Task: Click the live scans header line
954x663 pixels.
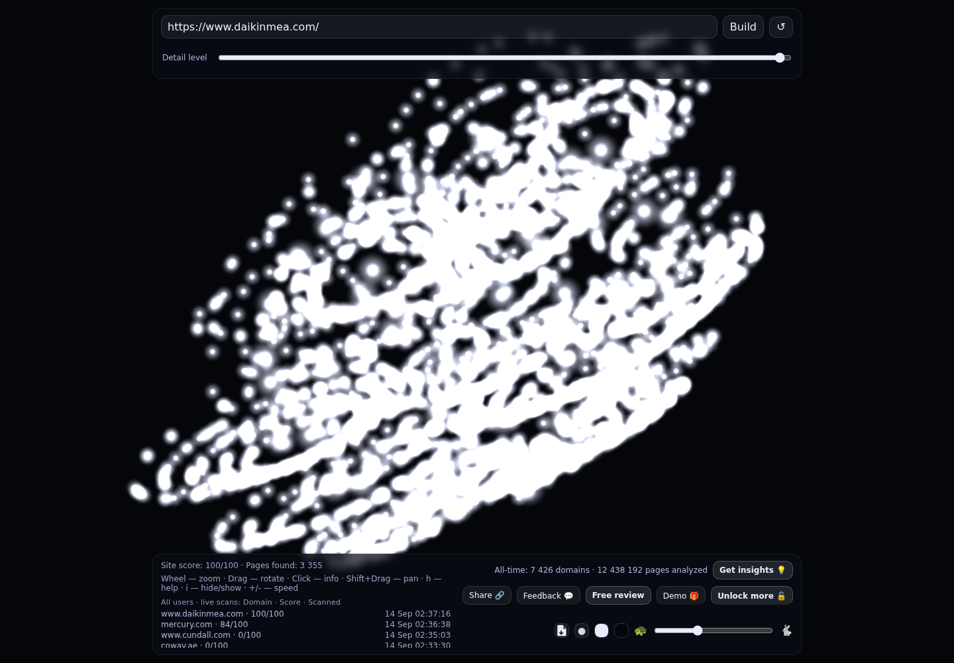Action: coord(250,602)
